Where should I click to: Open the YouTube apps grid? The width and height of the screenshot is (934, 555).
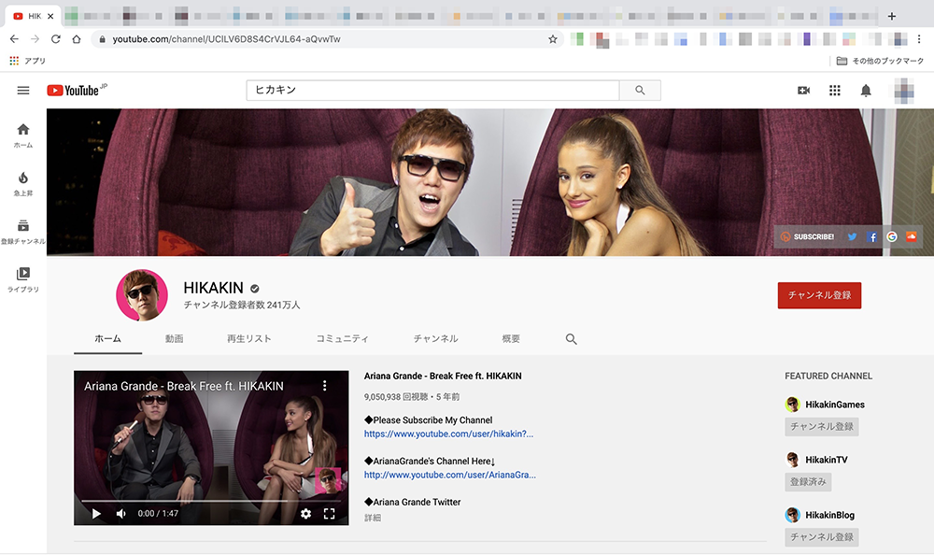pos(834,90)
